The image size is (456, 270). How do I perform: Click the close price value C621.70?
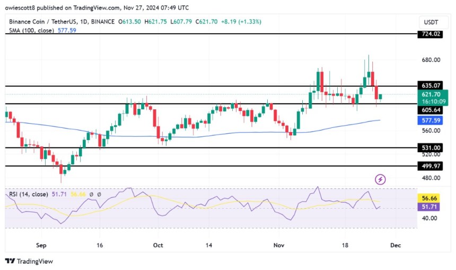tap(206, 22)
